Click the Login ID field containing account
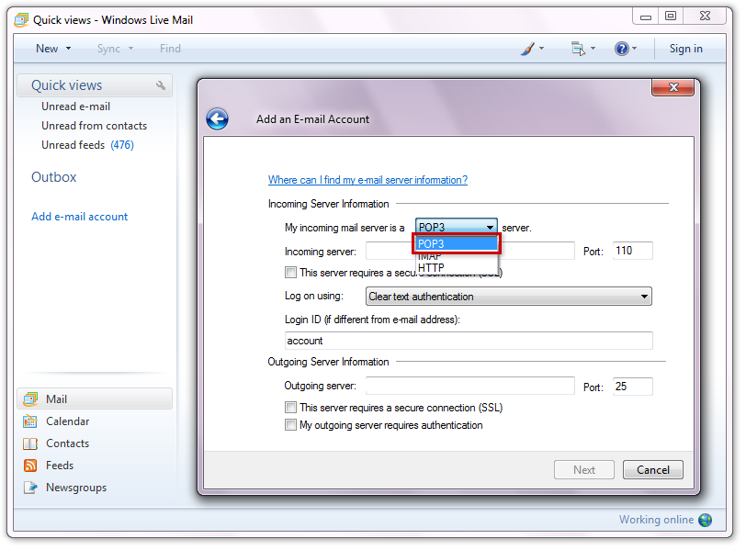 point(469,341)
